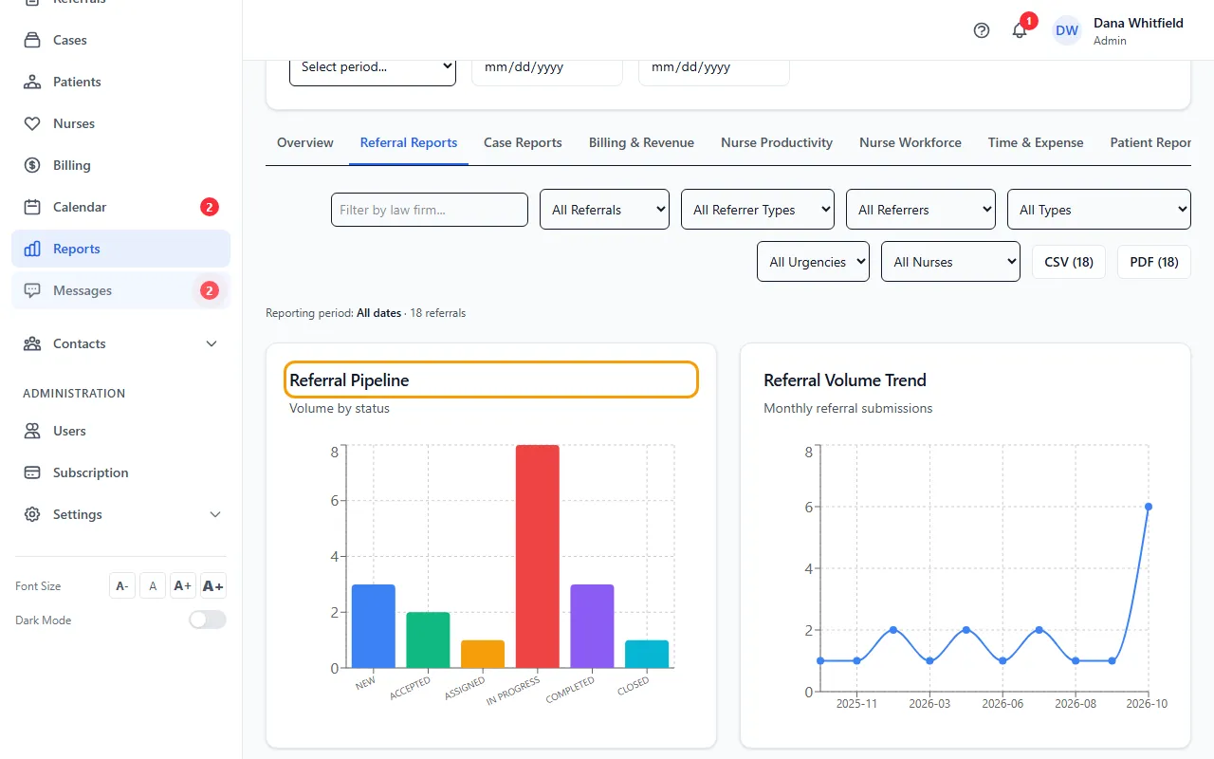1214x759 pixels.
Task: Click the Cases briefcase icon
Action: pos(32,40)
